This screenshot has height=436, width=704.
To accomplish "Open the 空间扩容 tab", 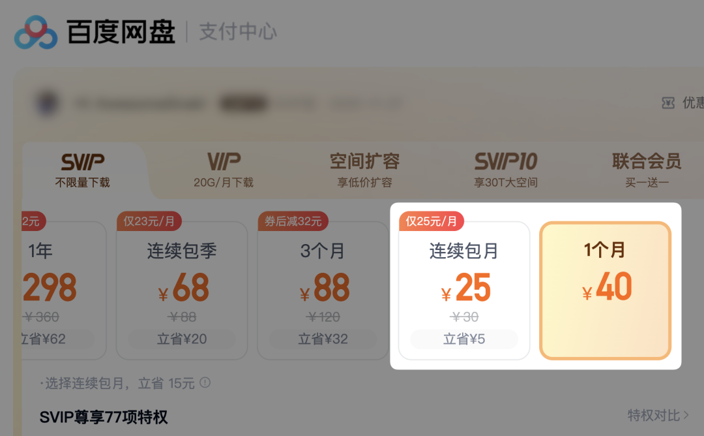I will click(x=364, y=171).
